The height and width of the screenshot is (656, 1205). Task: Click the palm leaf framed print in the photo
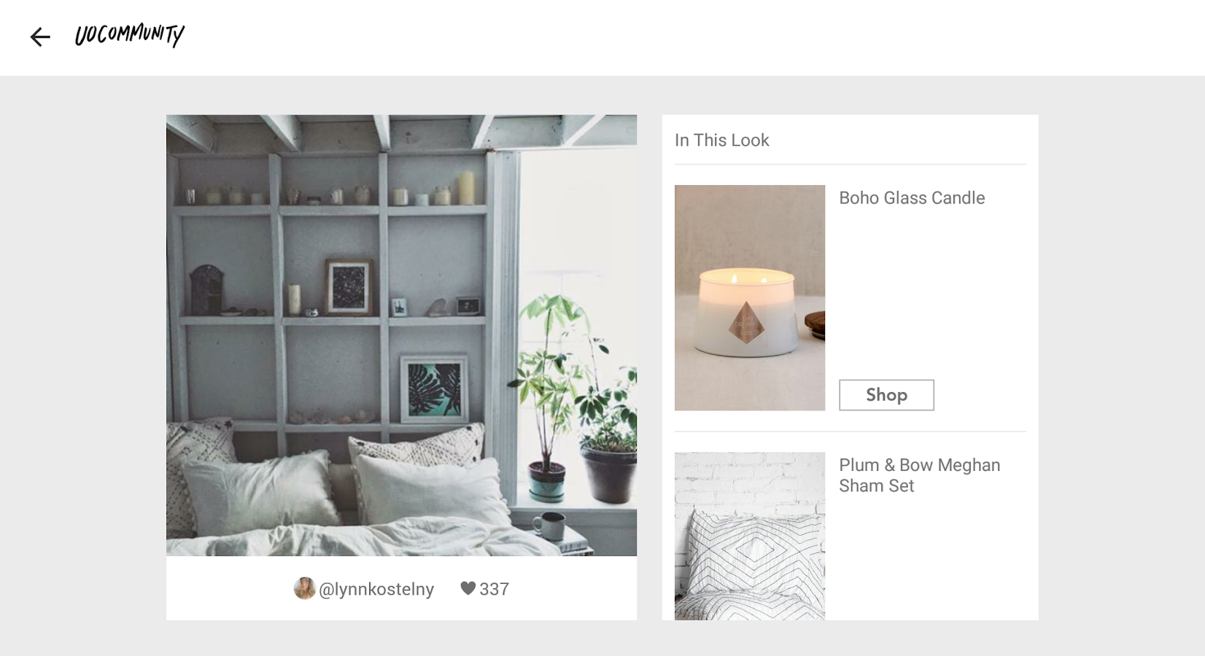pyautogui.click(x=434, y=389)
